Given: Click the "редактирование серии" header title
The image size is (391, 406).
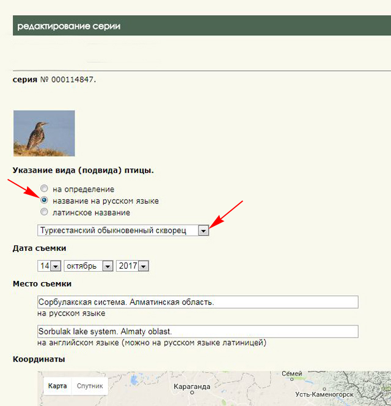Looking at the screenshot, I should (x=68, y=26).
